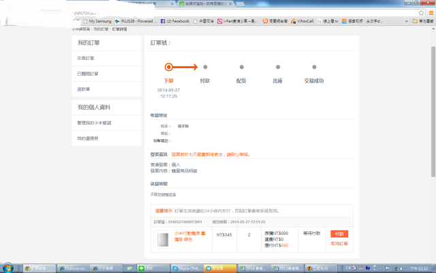Click the taskbar clock

click(x=420, y=268)
